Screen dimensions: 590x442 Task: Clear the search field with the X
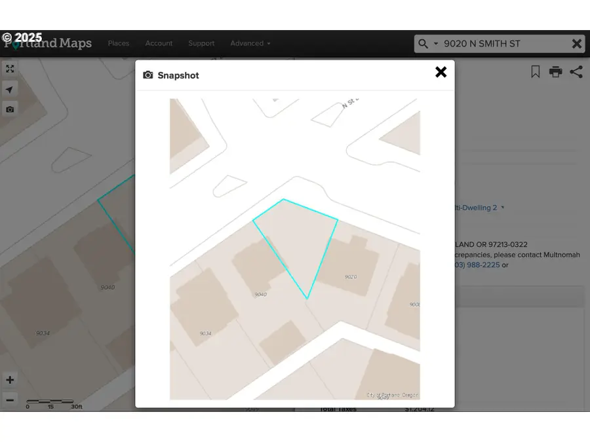pyautogui.click(x=576, y=43)
